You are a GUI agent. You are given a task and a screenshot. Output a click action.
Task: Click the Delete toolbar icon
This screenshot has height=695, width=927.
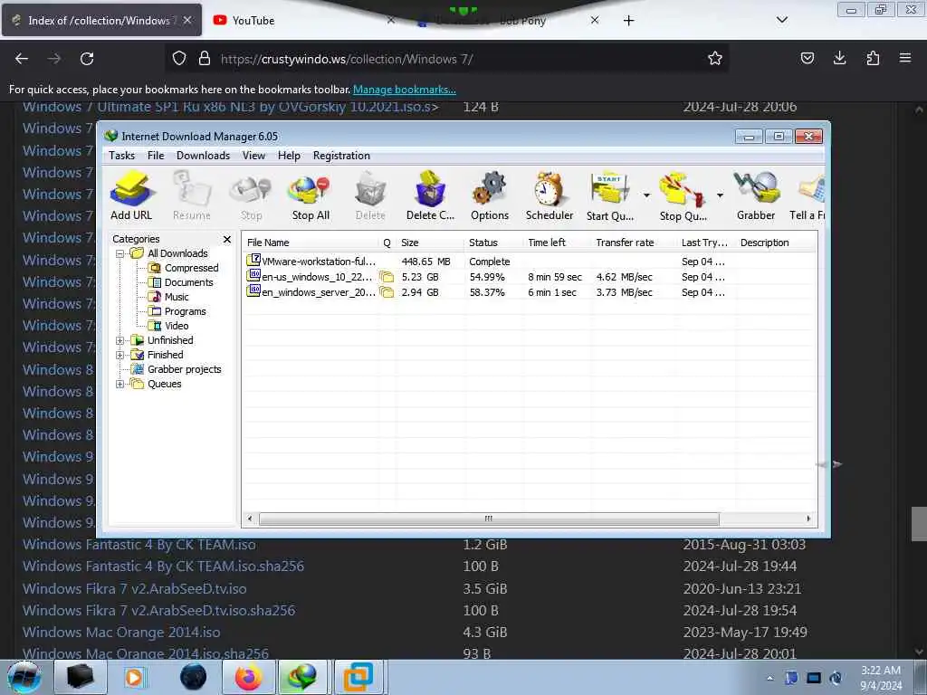[370, 195]
